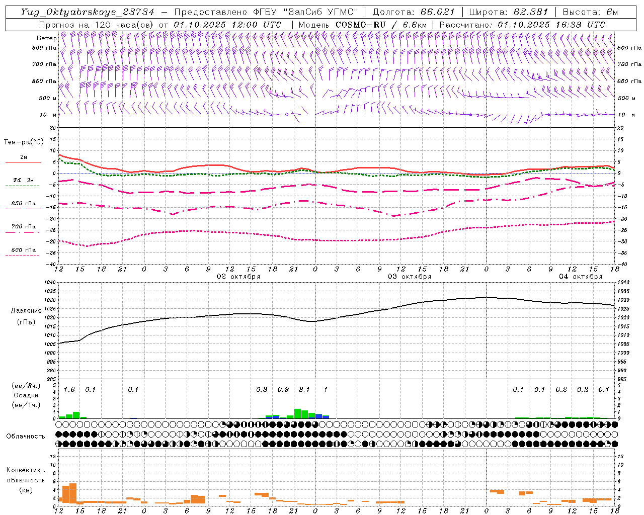This screenshot has width=644, height=515.
Task: Click the forecast start time '01.10.2025 12:00 UTC'
Action: pyautogui.click(x=227, y=25)
